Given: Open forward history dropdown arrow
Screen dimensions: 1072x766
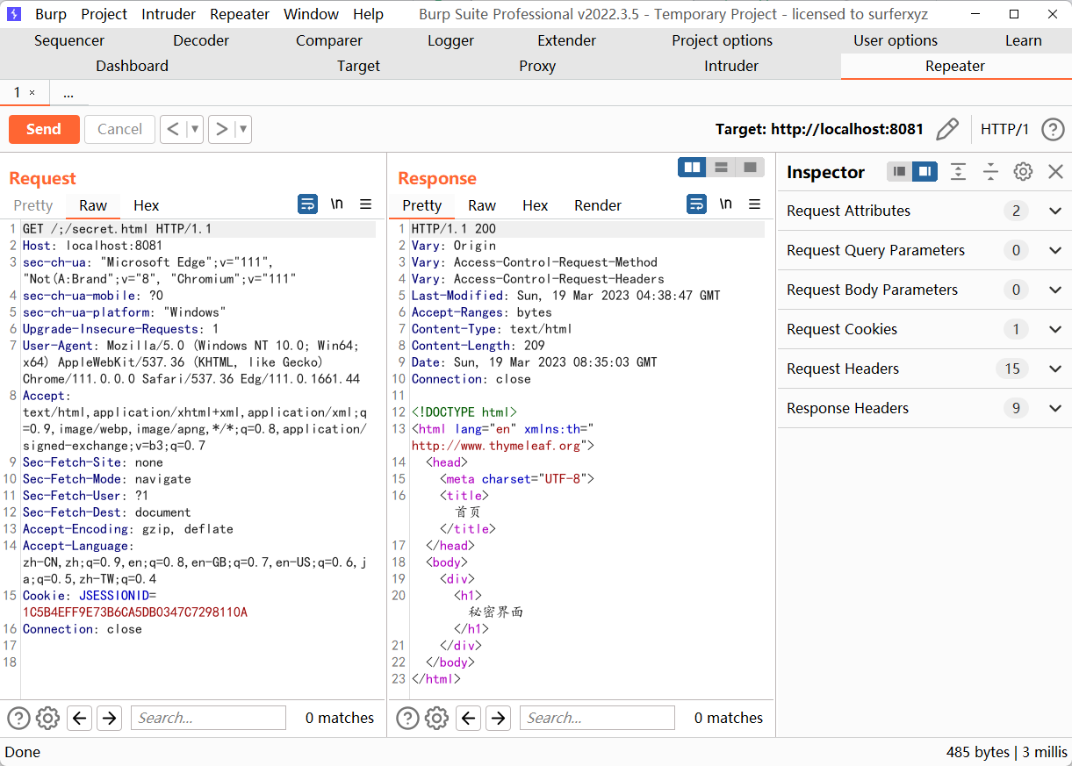Looking at the screenshot, I should coord(243,129).
